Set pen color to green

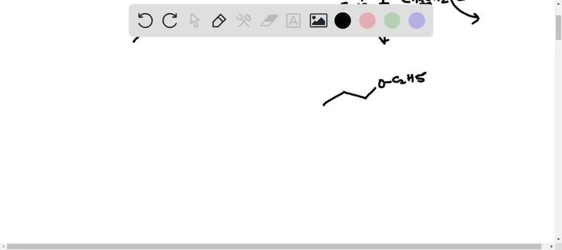click(392, 21)
